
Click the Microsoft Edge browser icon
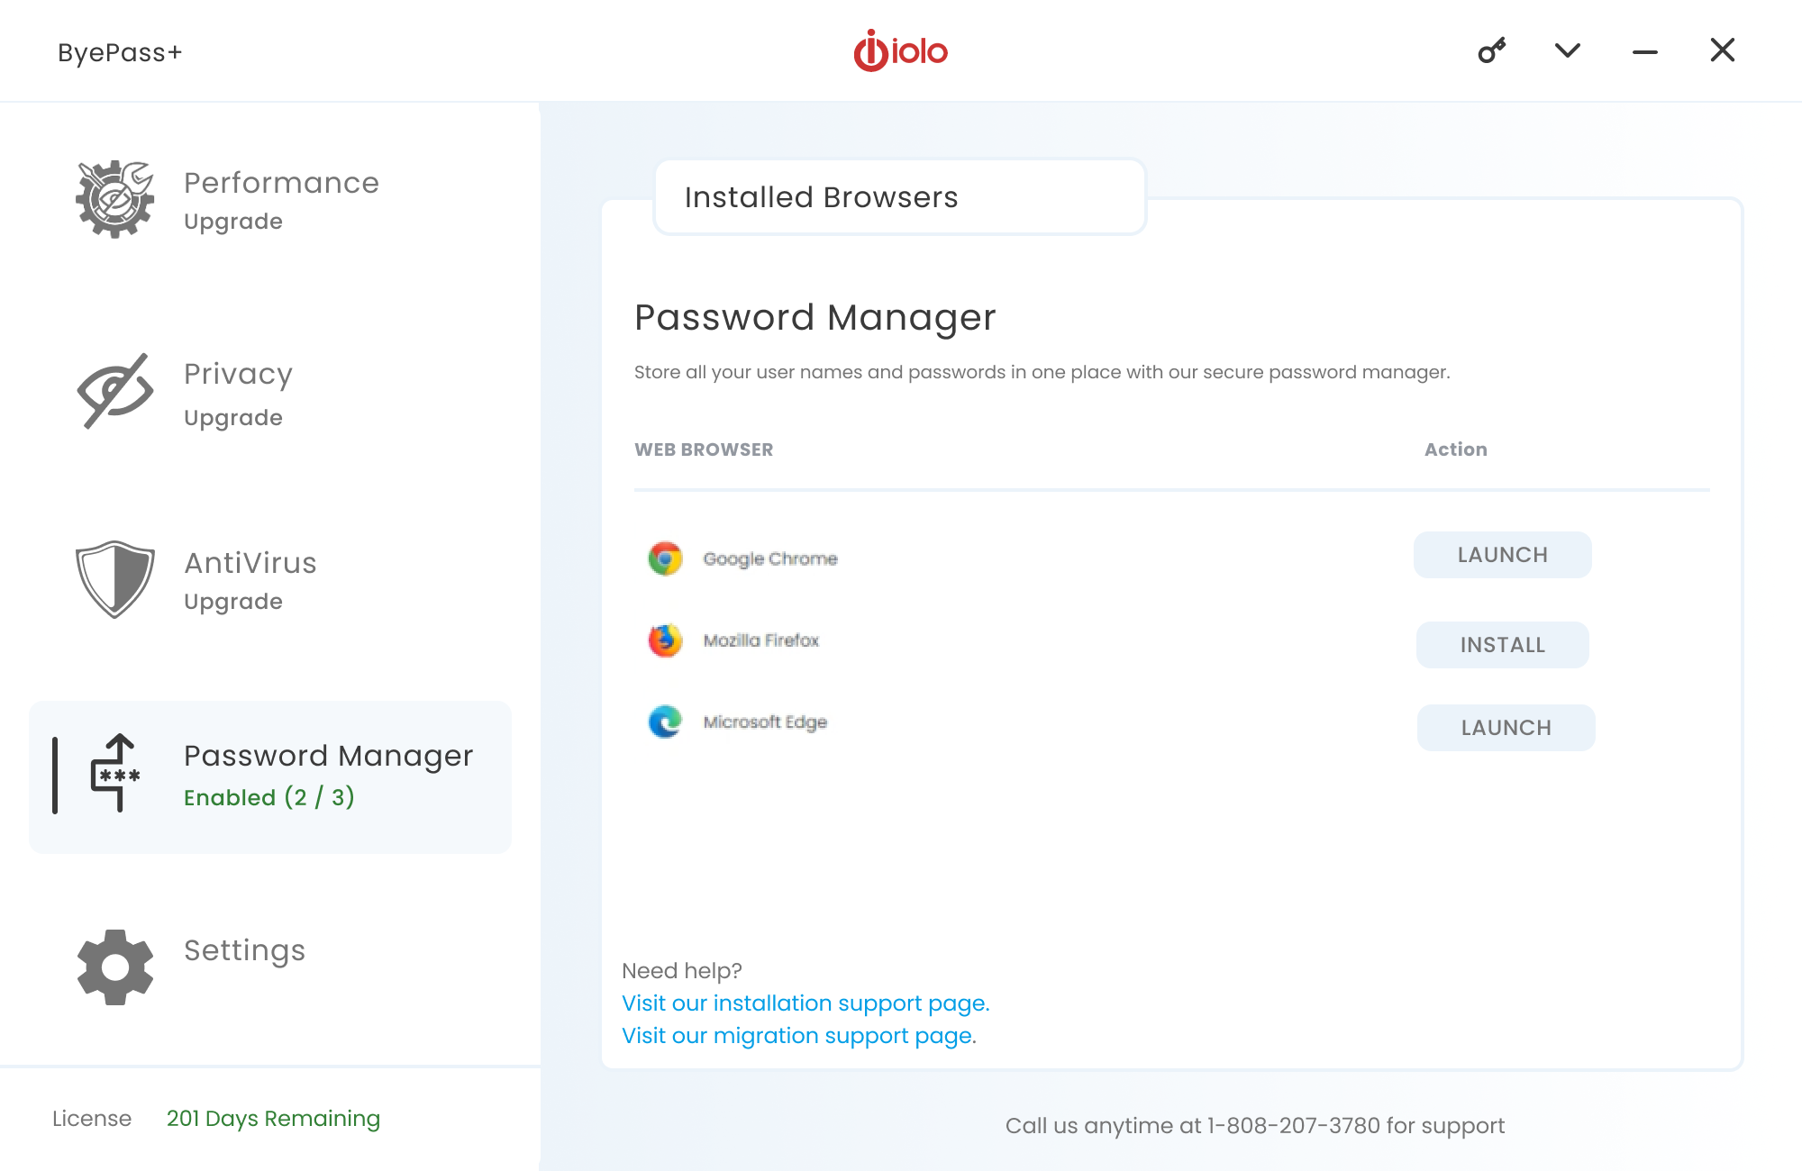pos(665,722)
